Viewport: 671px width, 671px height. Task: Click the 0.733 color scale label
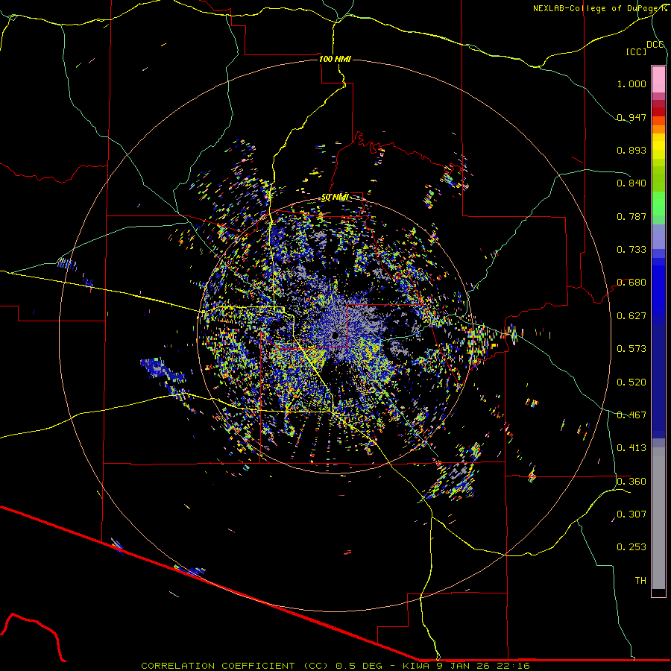(x=631, y=250)
